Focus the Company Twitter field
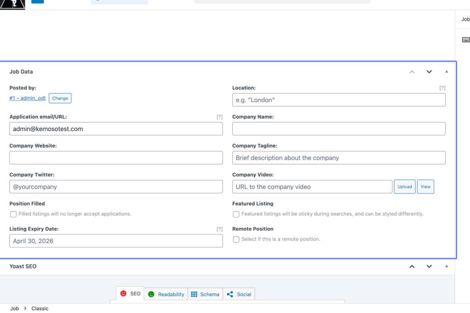This screenshot has height=313, width=470. 116,187
